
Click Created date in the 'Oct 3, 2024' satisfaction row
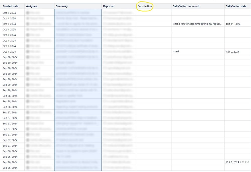10,162
